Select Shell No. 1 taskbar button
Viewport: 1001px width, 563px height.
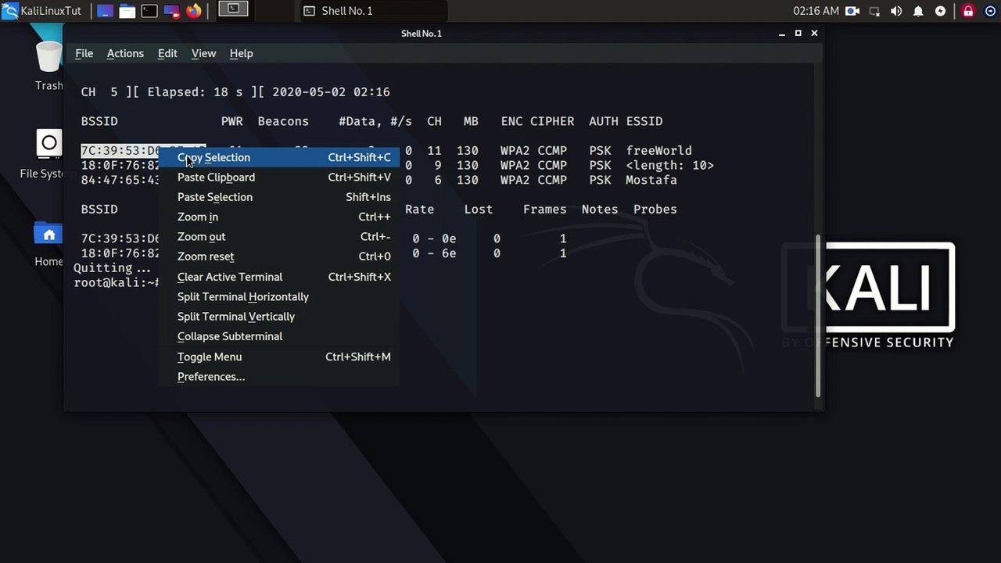[x=373, y=11]
